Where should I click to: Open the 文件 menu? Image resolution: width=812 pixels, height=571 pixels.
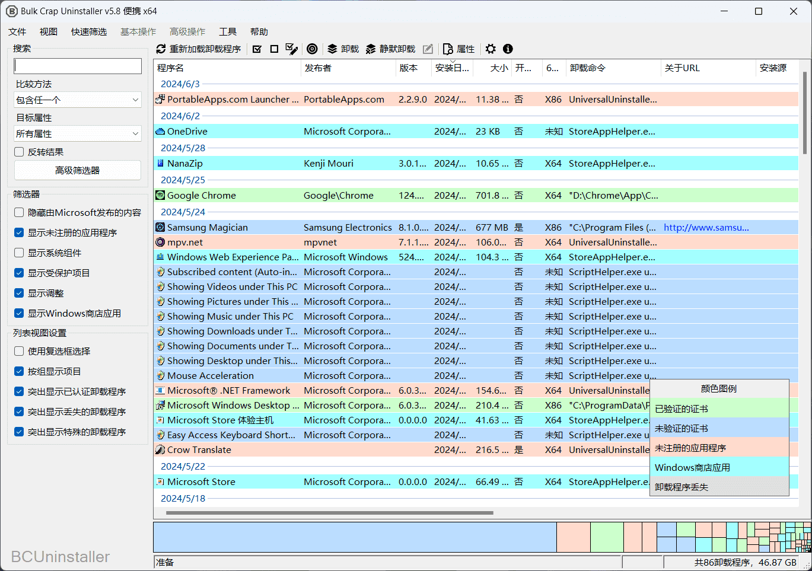pyautogui.click(x=17, y=31)
